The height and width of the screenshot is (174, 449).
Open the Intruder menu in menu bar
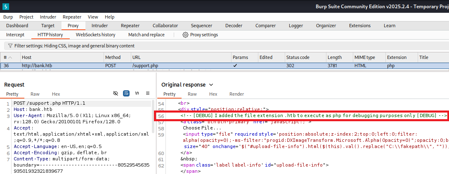[x=48, y=17]
